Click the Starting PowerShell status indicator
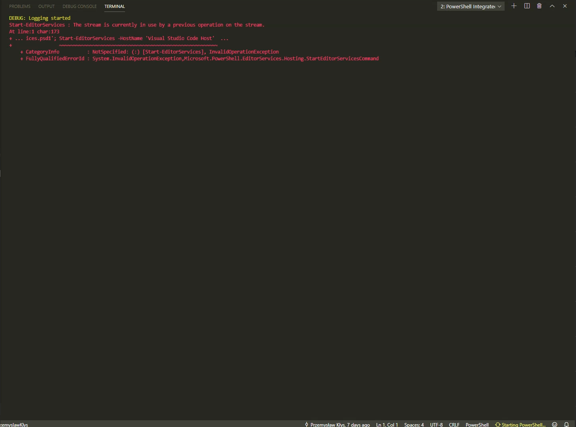 [520, 424]
